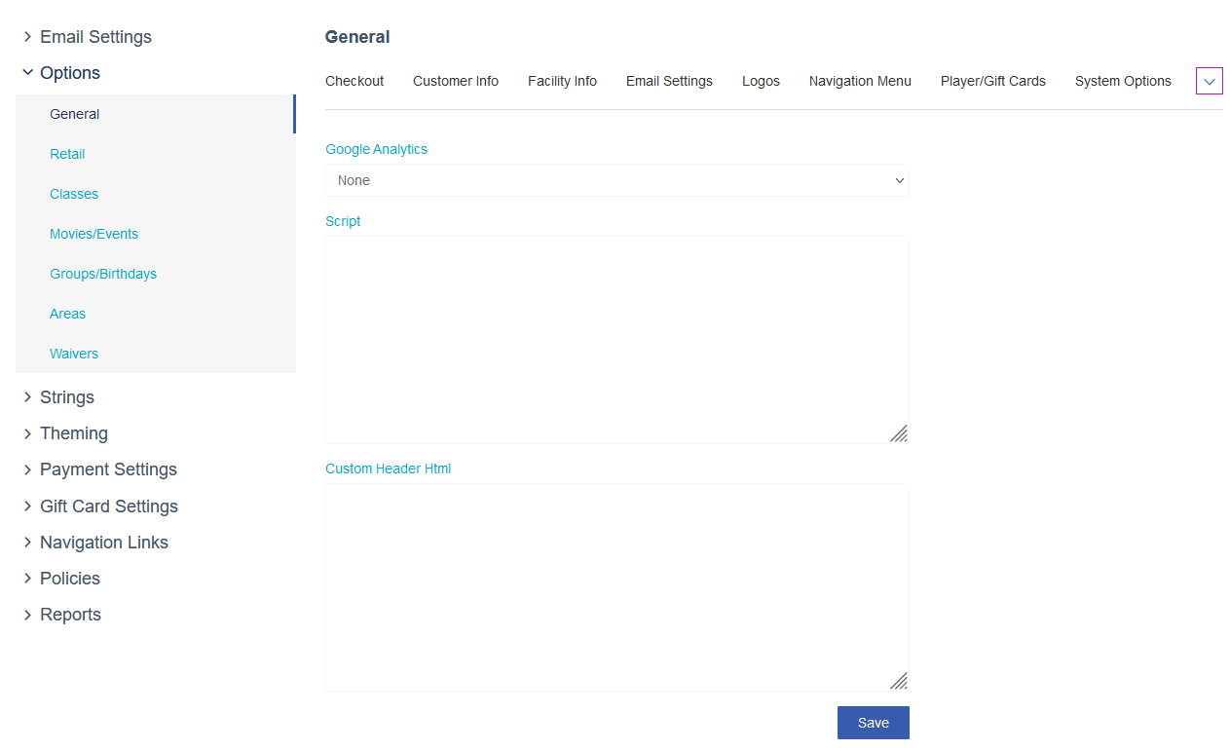Click the Script textarea resize handle
The height and width of the screenshot is (750, 1230).
900,434
